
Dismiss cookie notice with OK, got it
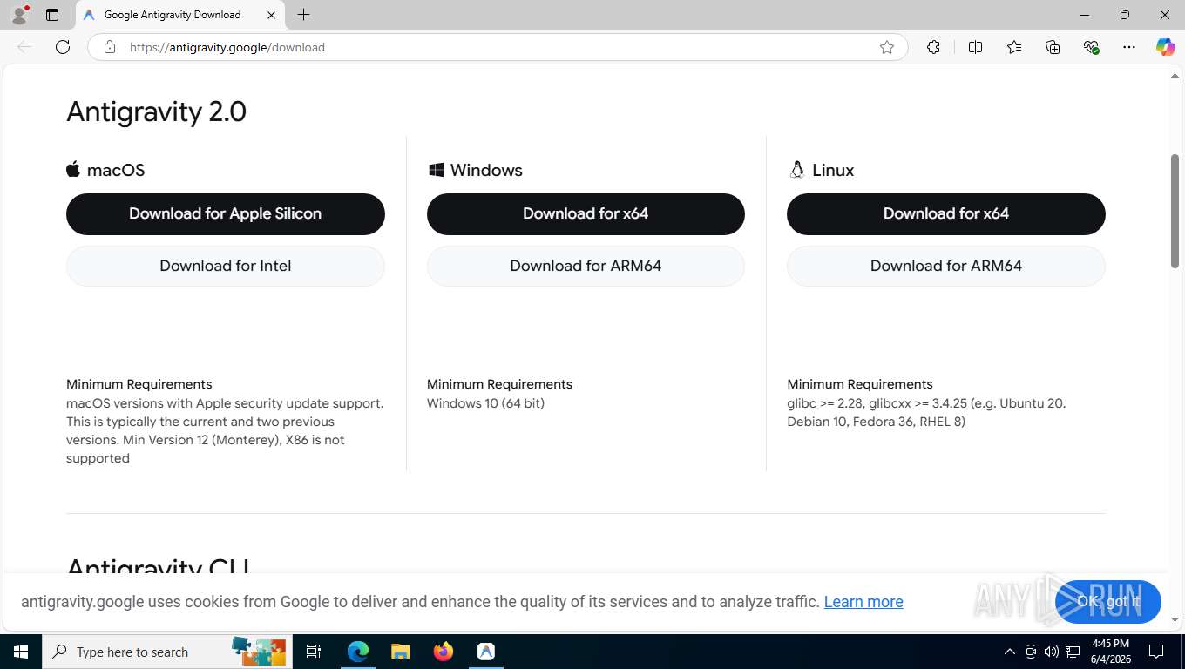(1108, 602)
